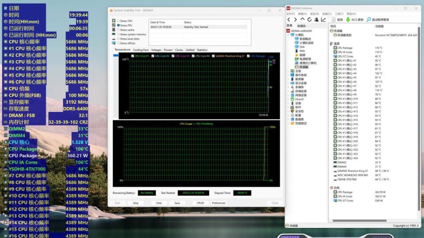
Task: Expand the 操作系统 tree node
Action: pyautogui.click(x=288, y=75)
